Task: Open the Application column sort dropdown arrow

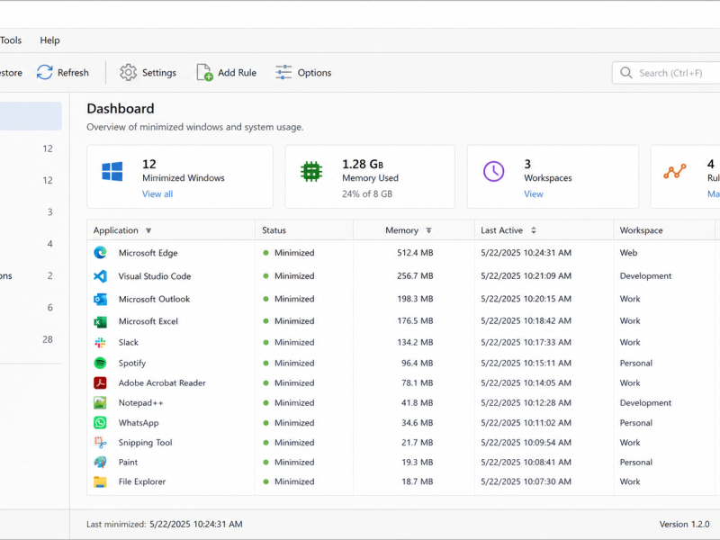Action: pyautogui.click(x=148, y=230)
